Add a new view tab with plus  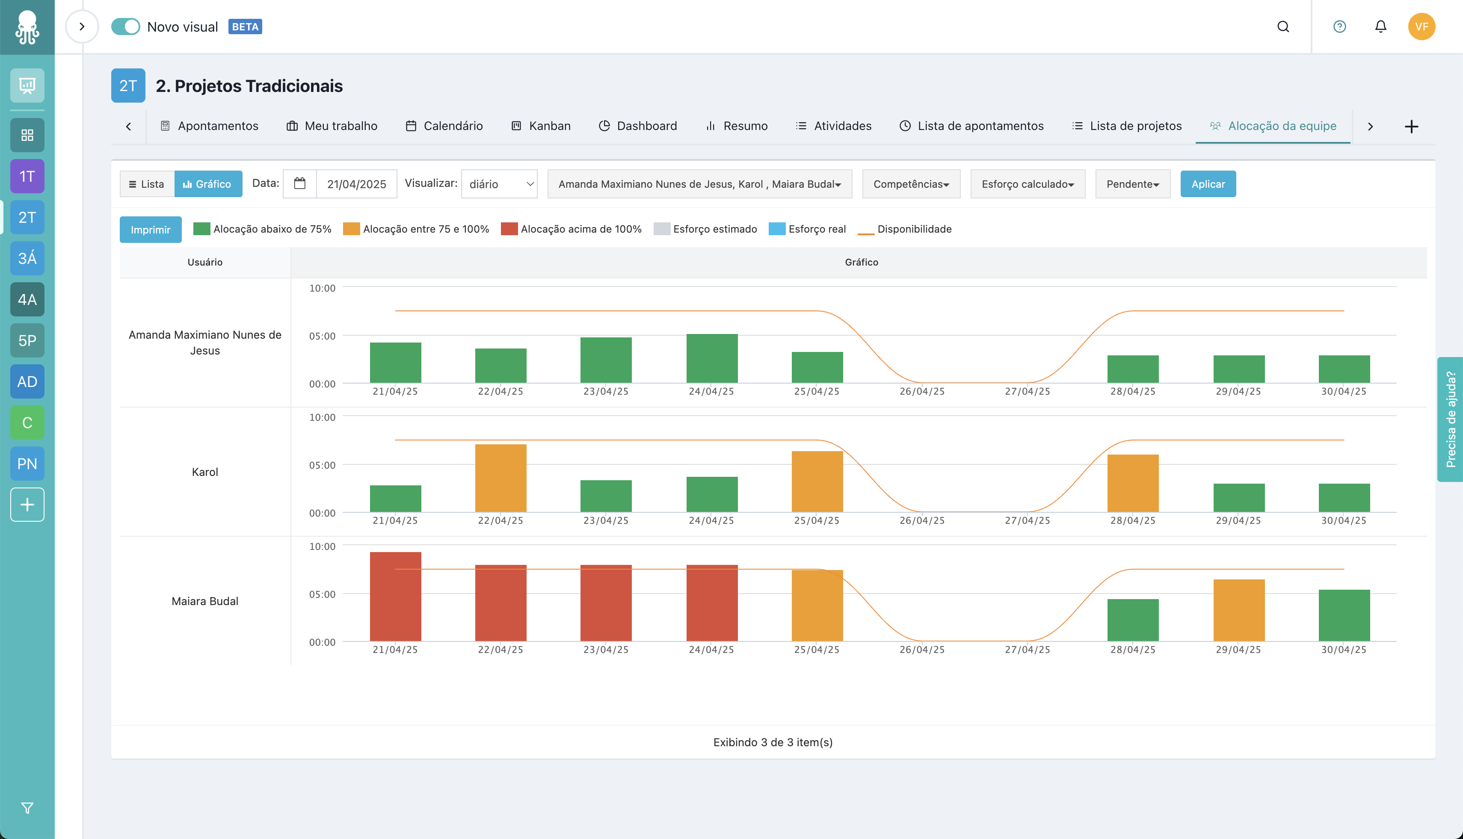pos(1411,126)
